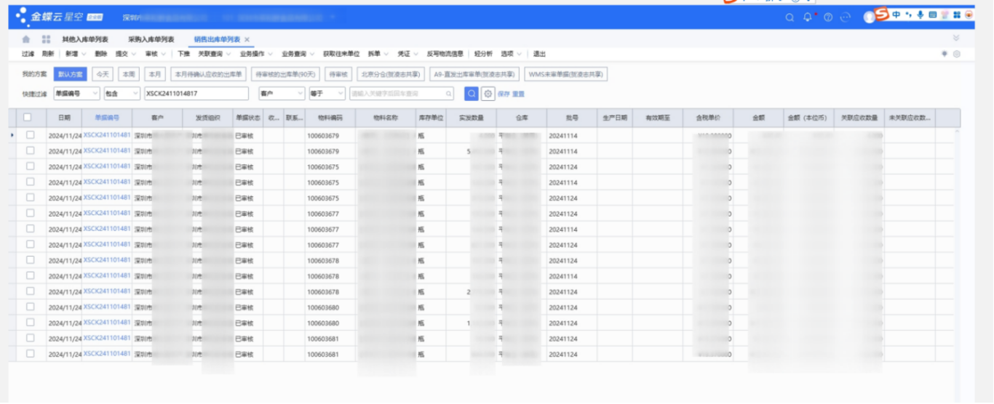
Task: Click 获取往来单位 in the toolbar
Action: (x=341, y=54)
